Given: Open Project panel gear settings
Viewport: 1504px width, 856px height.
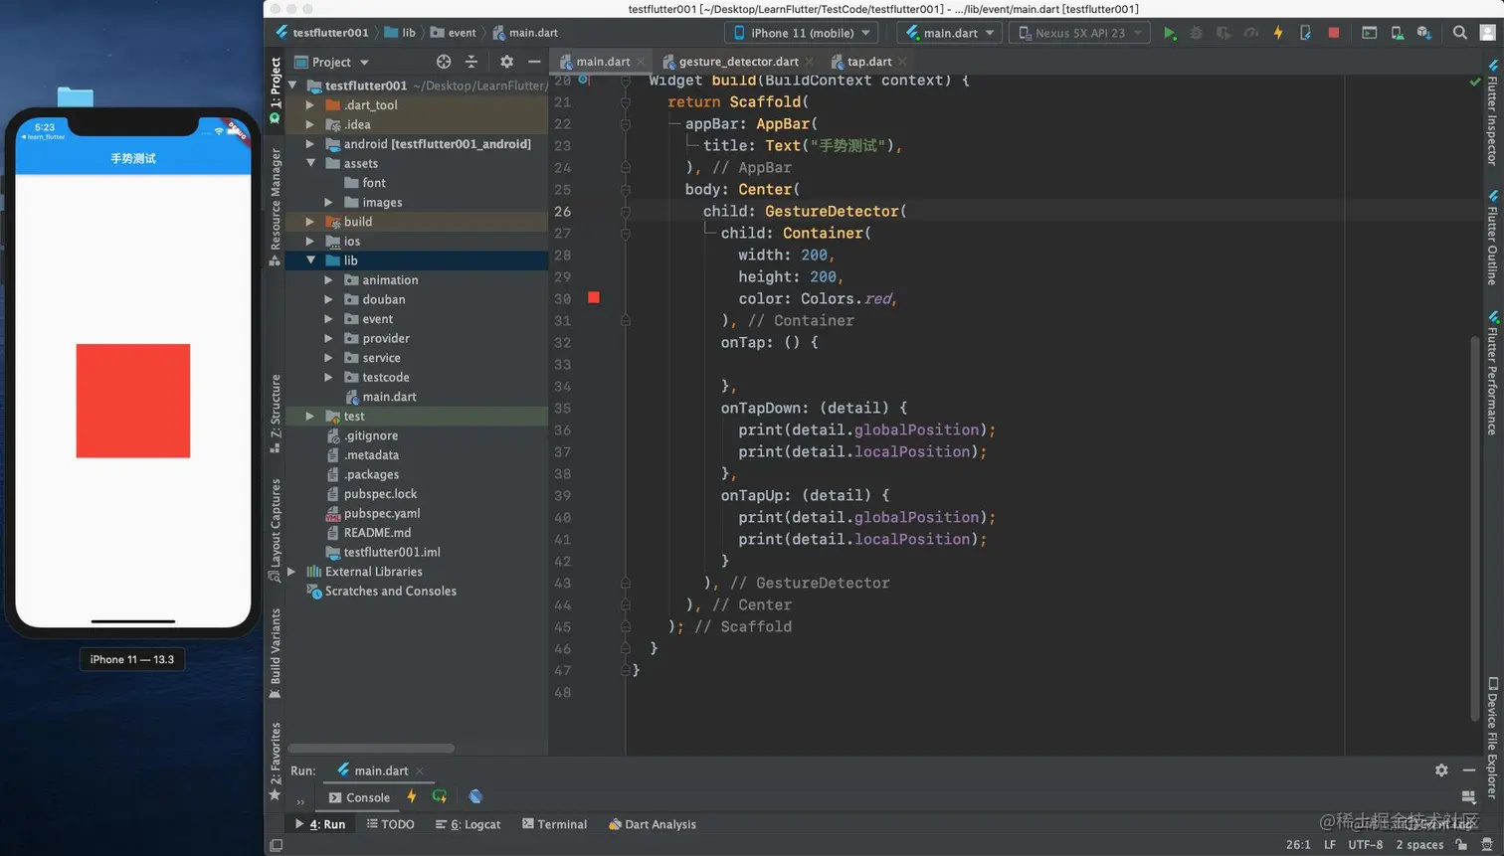Looking at the screenshot, I should [506, 62].
